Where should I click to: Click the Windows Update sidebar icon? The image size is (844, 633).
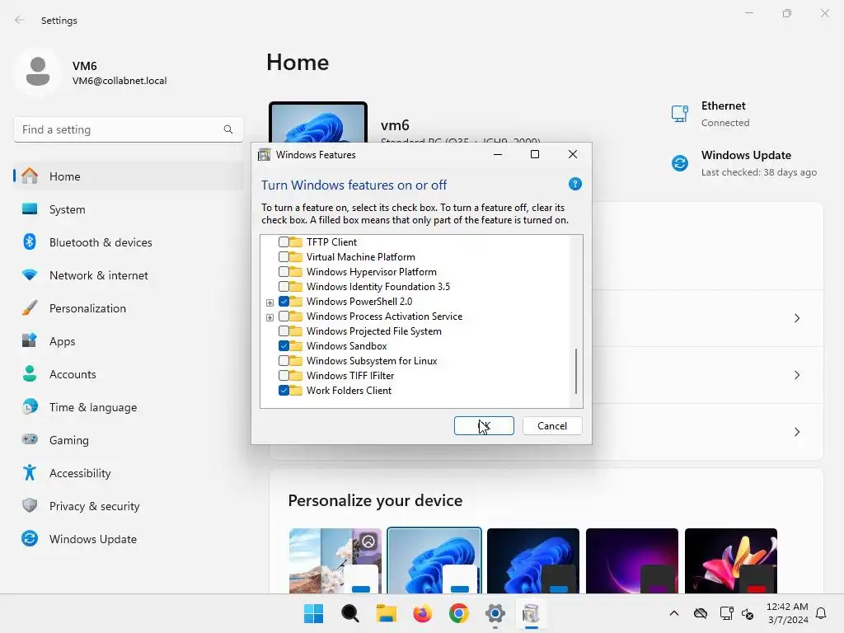(x=30, y=538)
